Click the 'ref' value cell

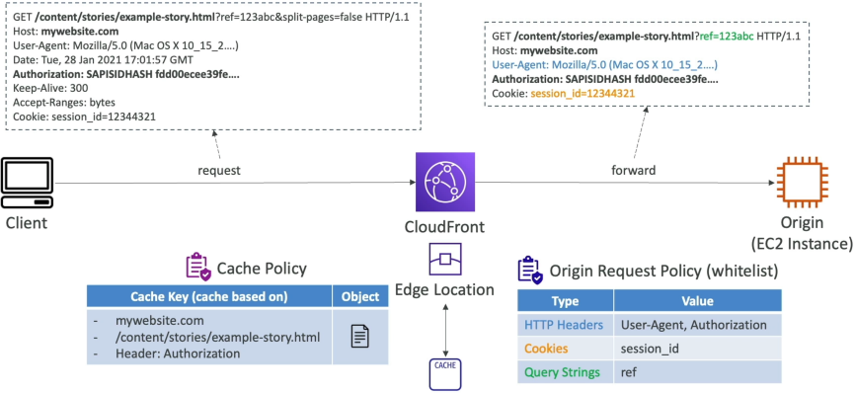(698, 372)
